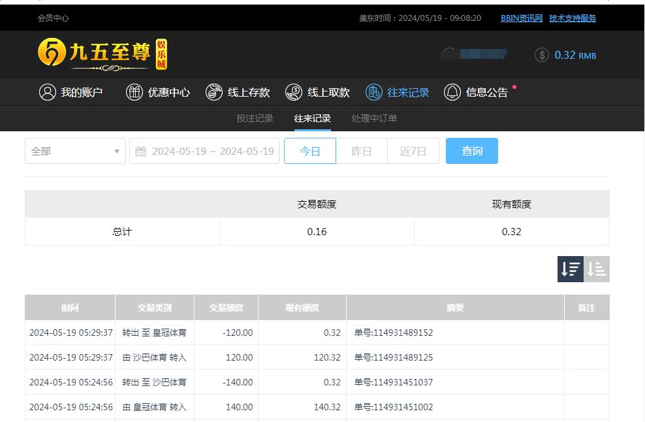Click order number 114931489125
Viewport: 645px width, 422px height.
(394, 357)
